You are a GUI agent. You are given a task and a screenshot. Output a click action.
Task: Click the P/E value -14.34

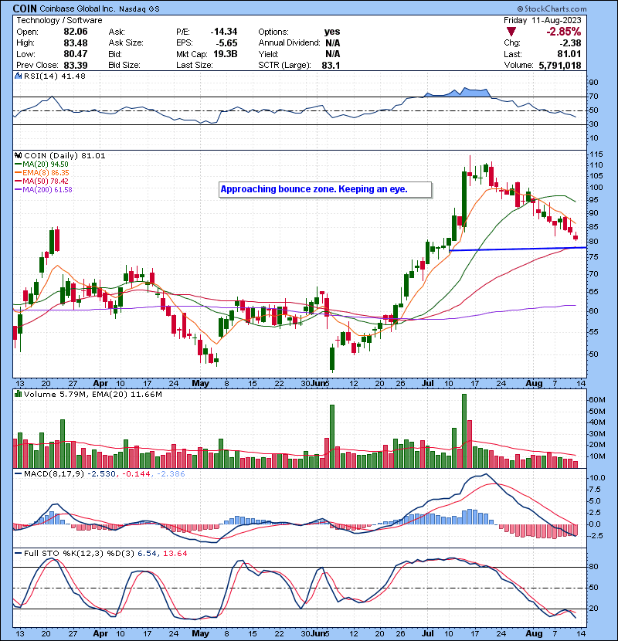(224, 32)
